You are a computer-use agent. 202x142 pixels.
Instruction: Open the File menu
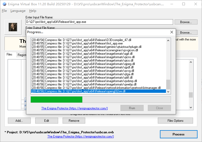[4, 11]
